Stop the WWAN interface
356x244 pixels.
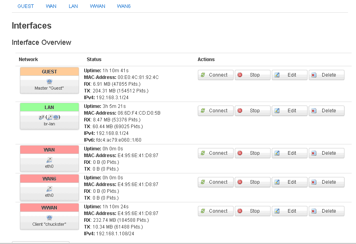click(252, 211)
